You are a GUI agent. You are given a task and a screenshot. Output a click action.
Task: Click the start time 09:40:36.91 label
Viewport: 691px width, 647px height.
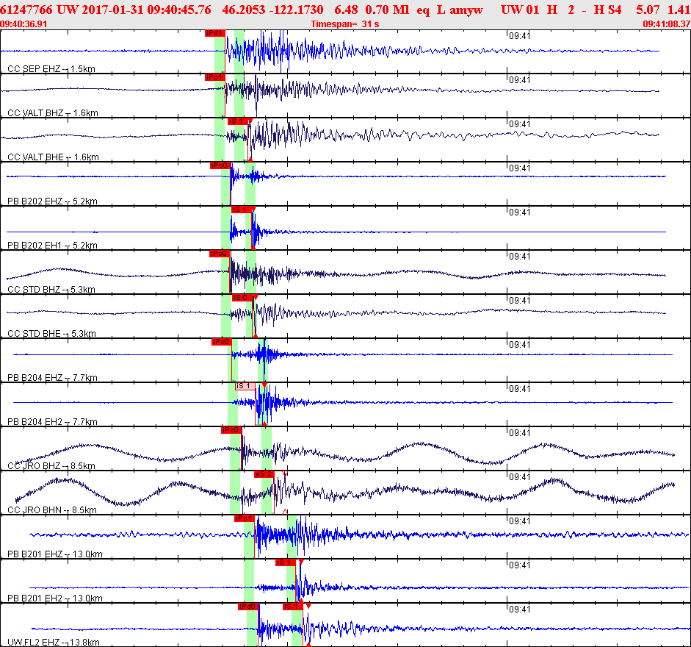coord(24,24)
